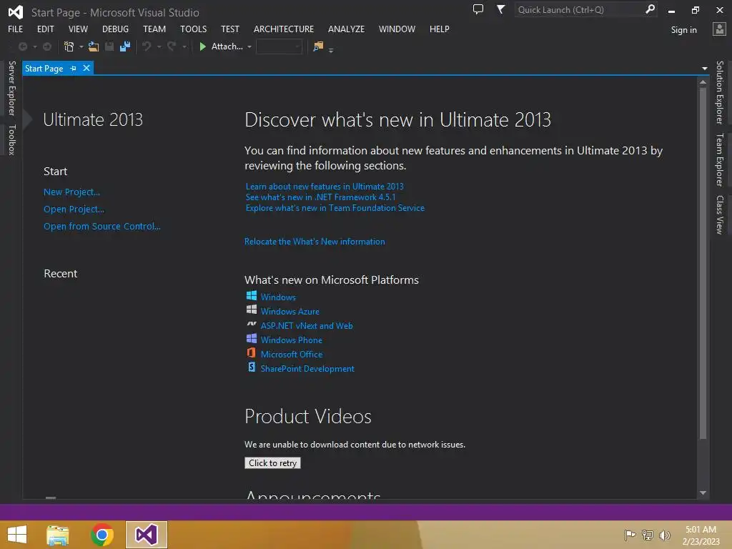This screenshot has height=549, width=732.
Task: Click the SharePoint Development icon
Action: 251,367
